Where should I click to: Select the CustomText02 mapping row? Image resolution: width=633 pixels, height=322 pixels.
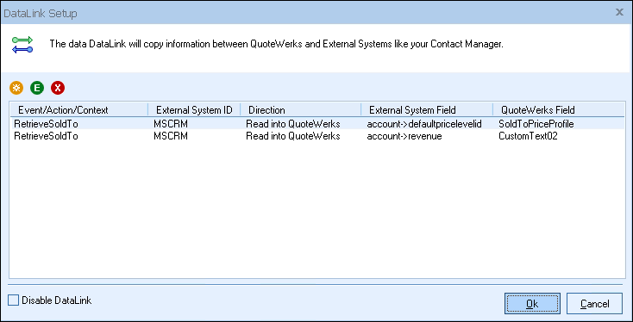[x=317, y=136]
